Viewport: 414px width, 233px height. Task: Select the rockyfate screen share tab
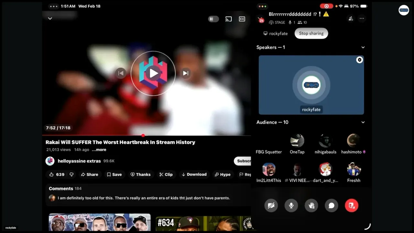pos(276,33)
